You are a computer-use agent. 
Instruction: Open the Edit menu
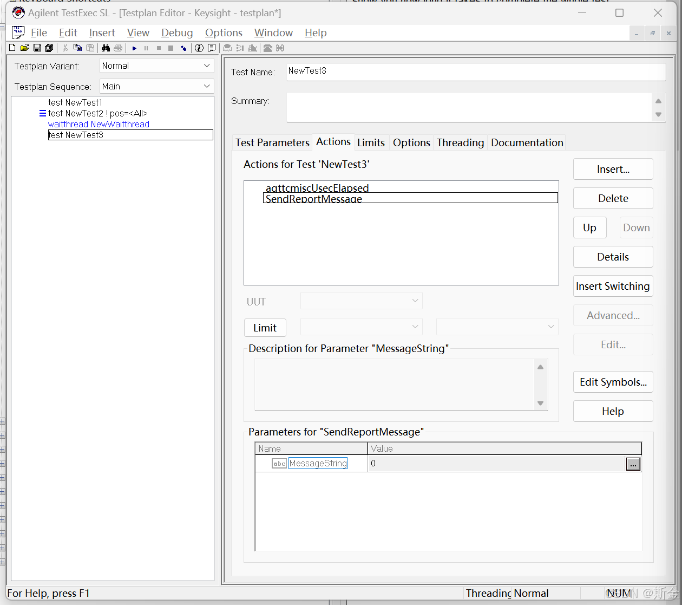[68, 32]
